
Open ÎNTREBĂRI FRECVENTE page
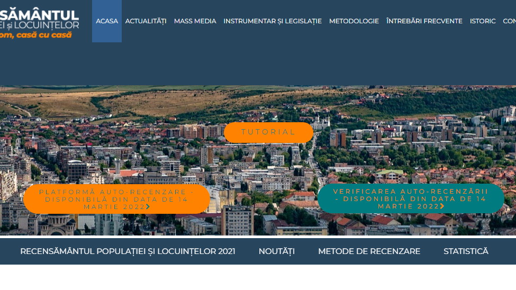tap(424, 21)
